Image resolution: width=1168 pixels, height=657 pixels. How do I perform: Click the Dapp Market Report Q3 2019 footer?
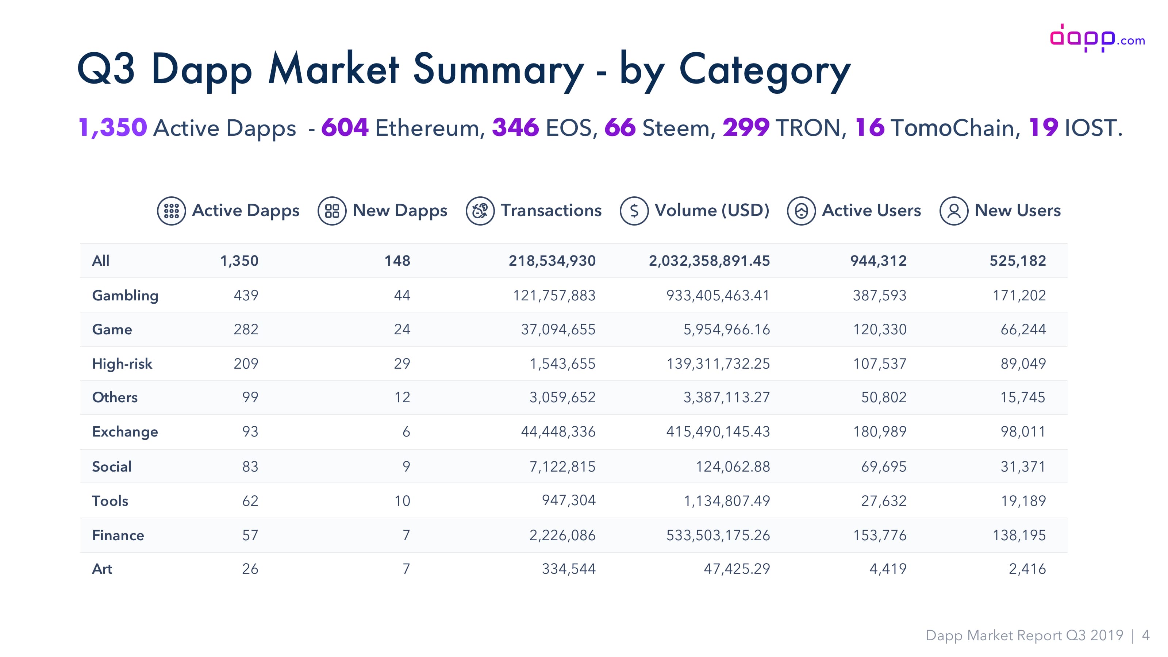click(x=1024, y=635)
